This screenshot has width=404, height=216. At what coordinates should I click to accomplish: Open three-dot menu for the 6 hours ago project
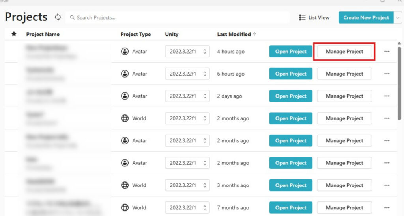point(387,74)
